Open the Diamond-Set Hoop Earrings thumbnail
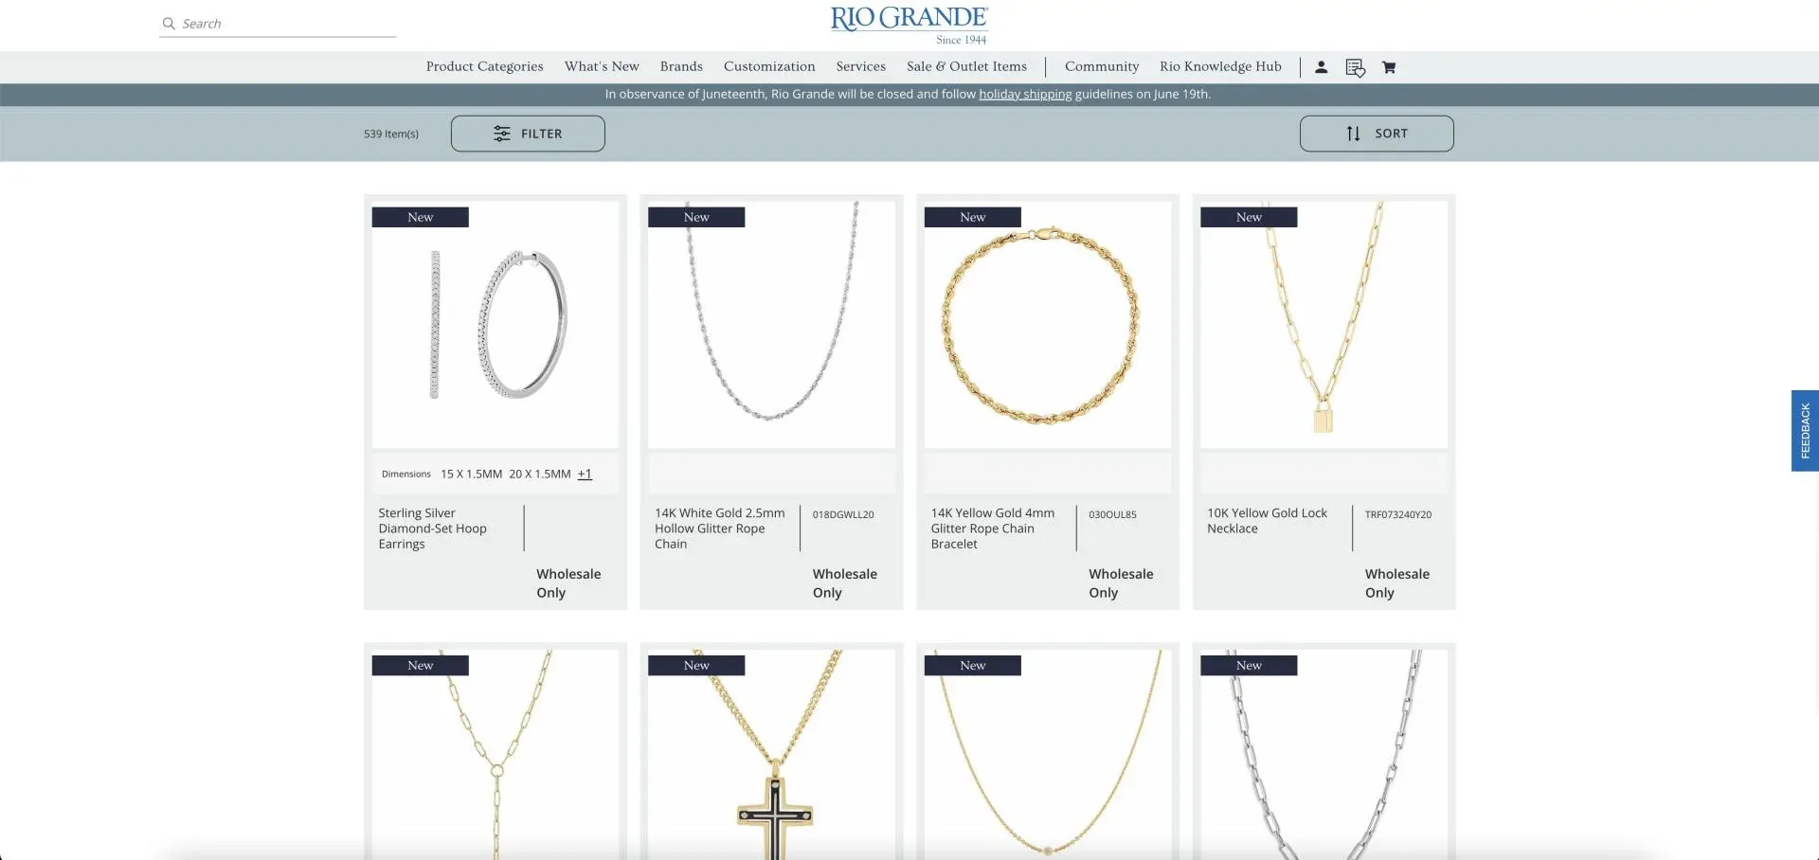 click(495, 325)
